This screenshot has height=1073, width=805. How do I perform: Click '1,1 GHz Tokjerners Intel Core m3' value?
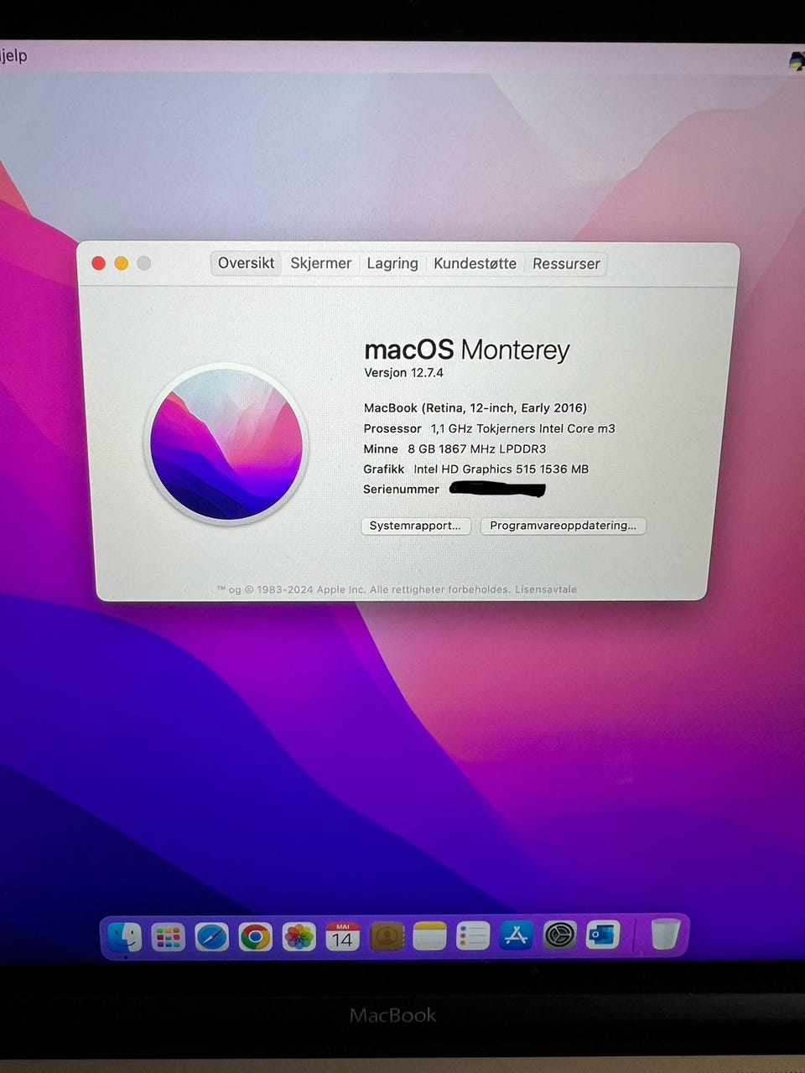[x=523, y=428]
